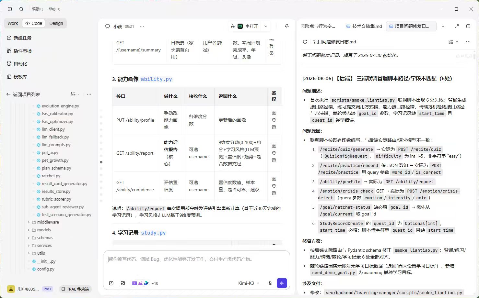Open the 小虎 chat more-options ellipsis
The height and width of the screenshot is (298, 479).
142,26
